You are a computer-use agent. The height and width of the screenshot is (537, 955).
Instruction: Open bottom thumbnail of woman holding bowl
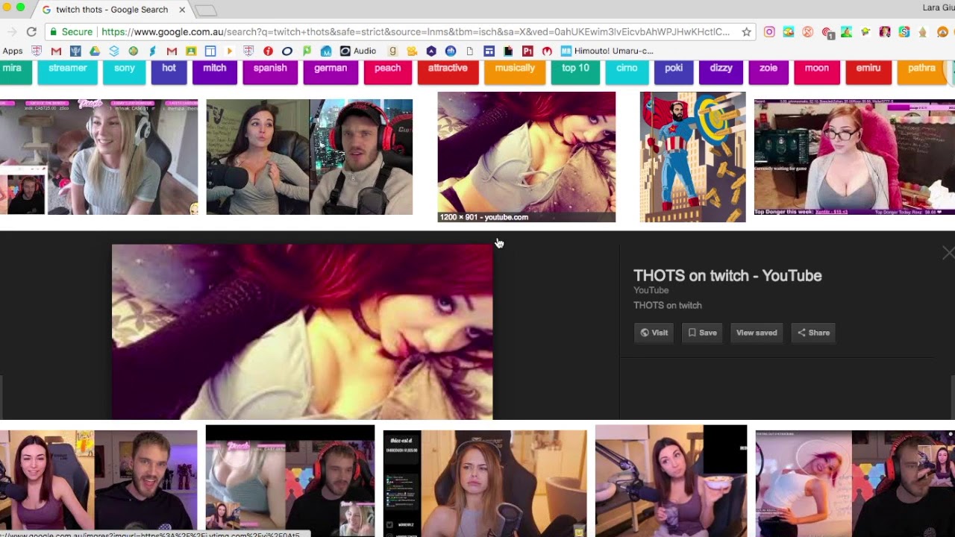pyautogui.click(x=671, y=480)
